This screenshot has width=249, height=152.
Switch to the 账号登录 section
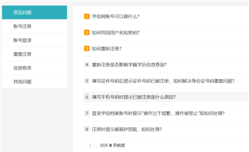pos(34,40)
